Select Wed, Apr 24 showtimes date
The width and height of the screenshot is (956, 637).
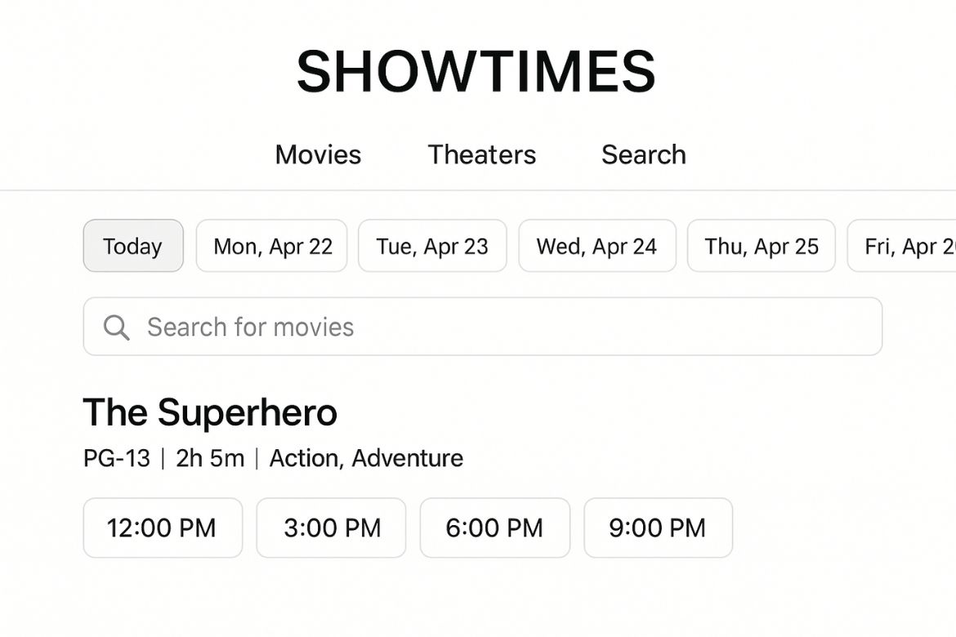(597, 246)
